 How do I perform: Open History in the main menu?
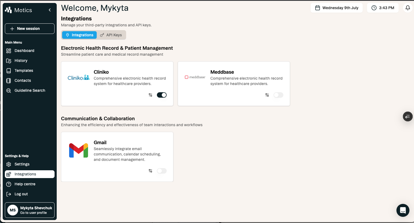tap(30, 61)
